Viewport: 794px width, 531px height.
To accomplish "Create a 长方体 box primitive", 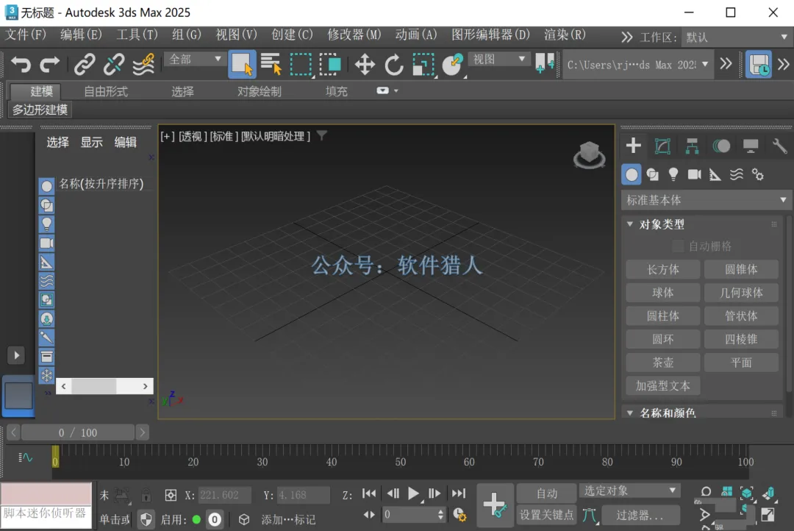I will tap(663, 270).
